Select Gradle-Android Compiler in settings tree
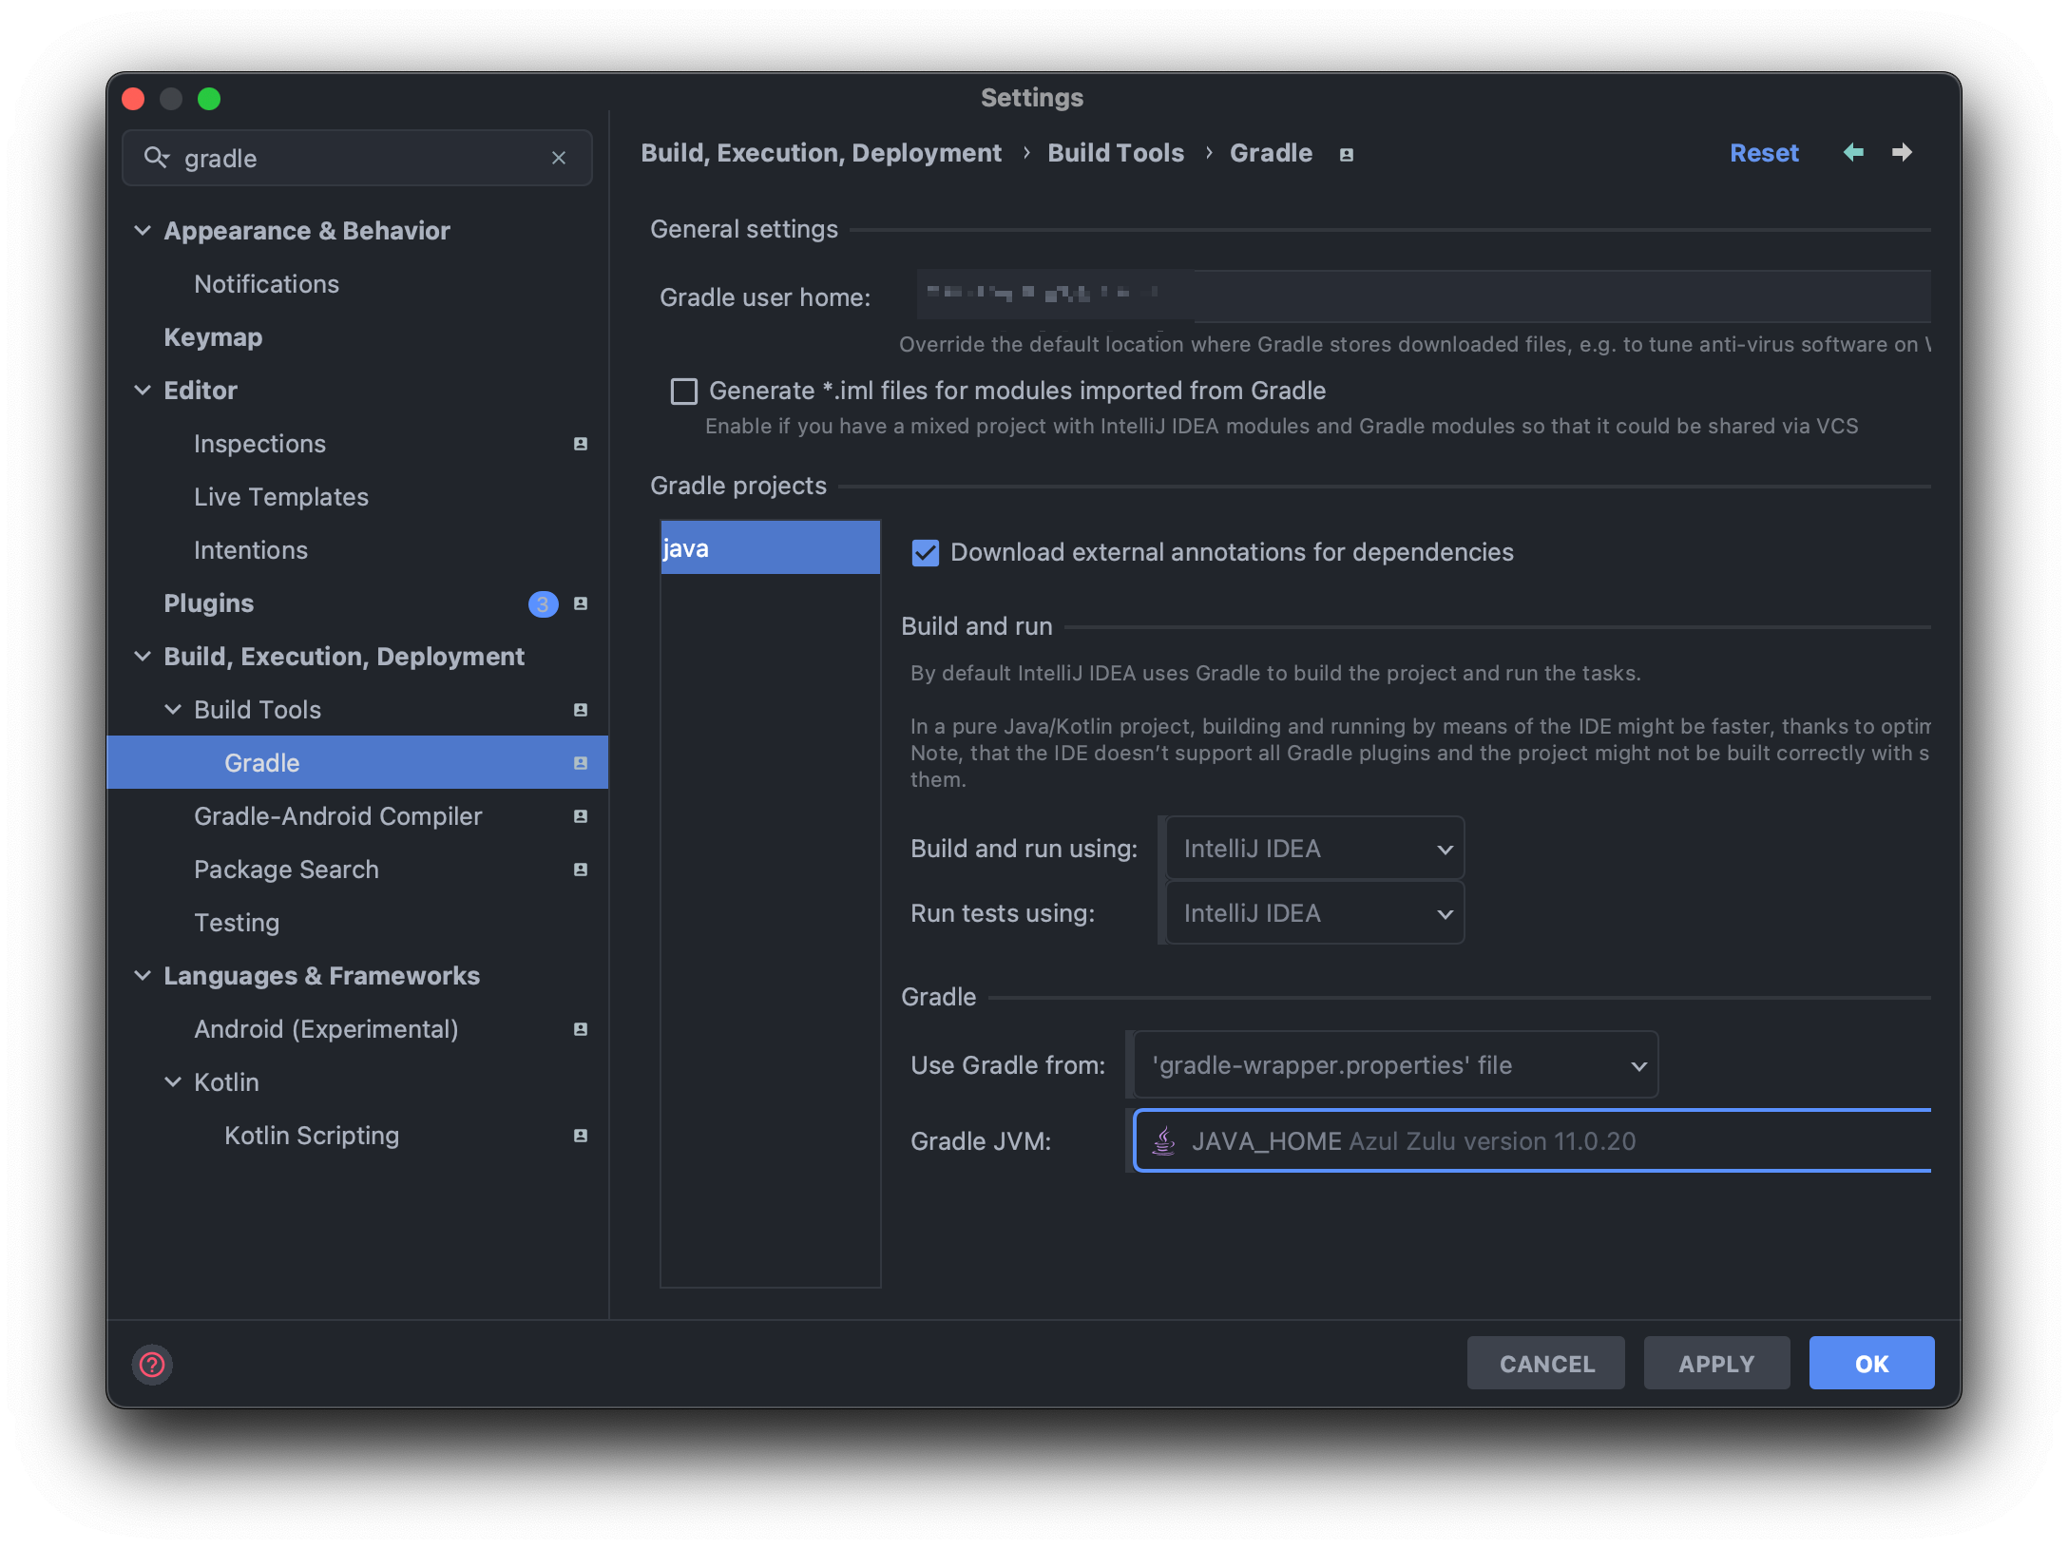This screenshot has height=1549, width=2068. [337, 816]
